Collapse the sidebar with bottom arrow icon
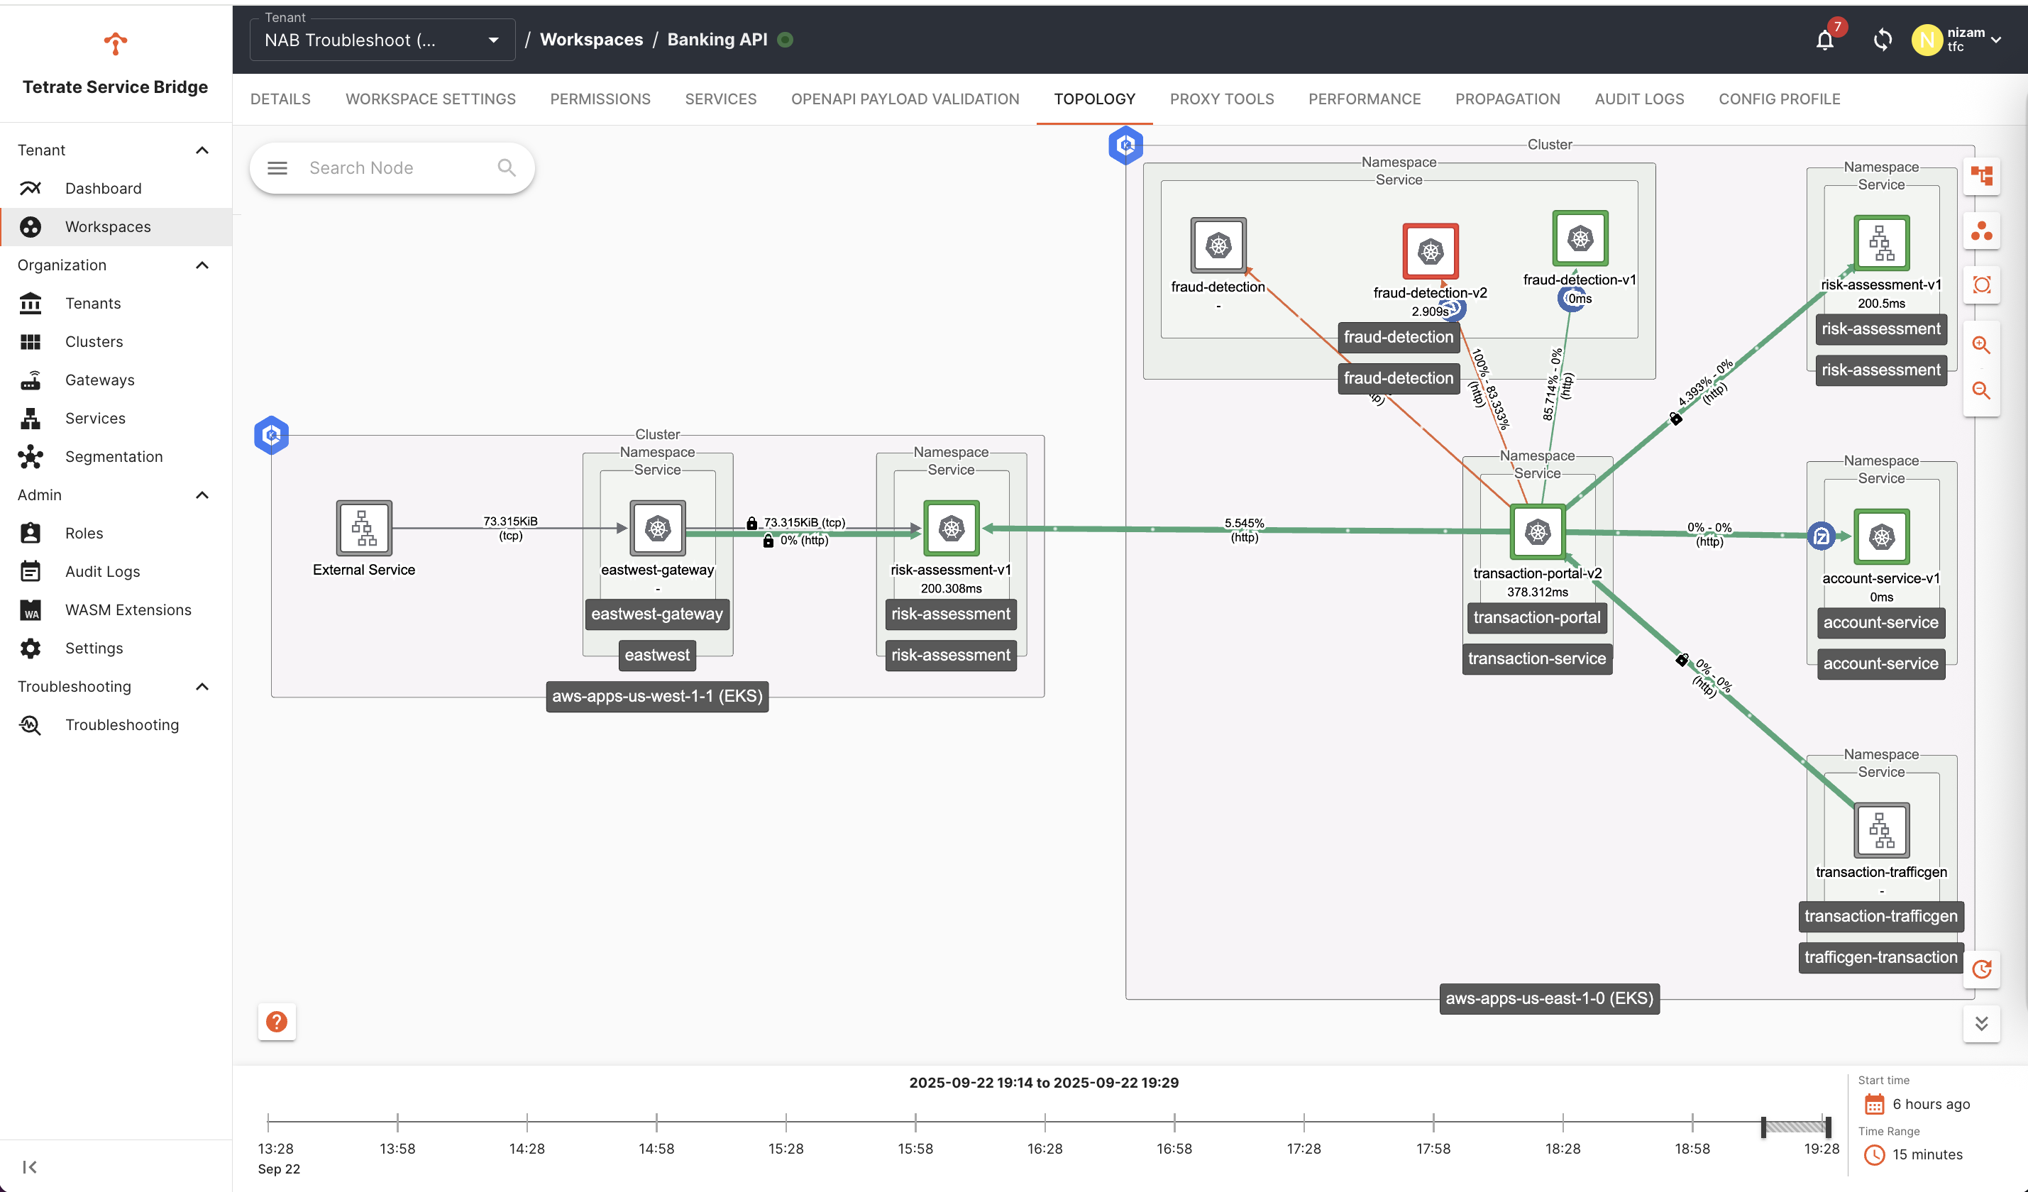 pyautogui.click(x=30, y=1166)
